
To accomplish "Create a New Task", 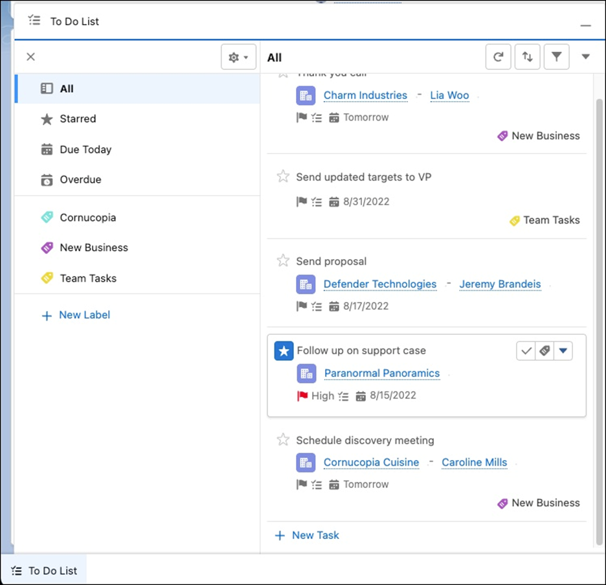I will click(x=307, y=535).
